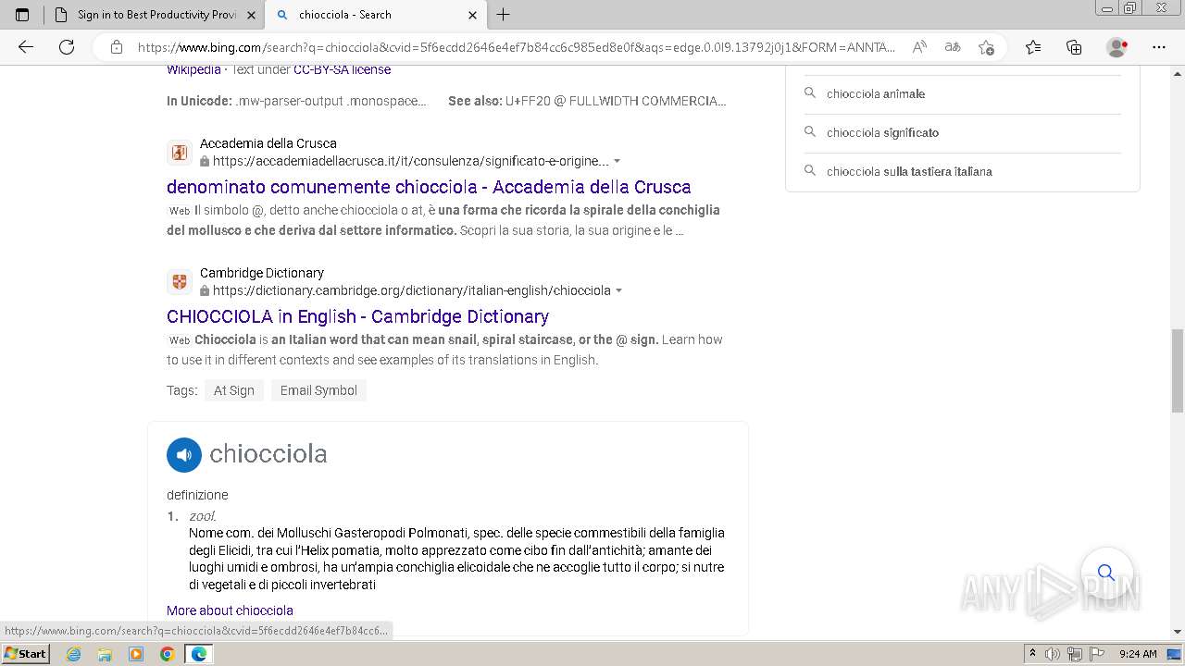Image resolution: width=1185 pixels, height=666 pixels.
Task: Open 'denominato comunemente chiocciola' Crusca result
Action: 429,187
